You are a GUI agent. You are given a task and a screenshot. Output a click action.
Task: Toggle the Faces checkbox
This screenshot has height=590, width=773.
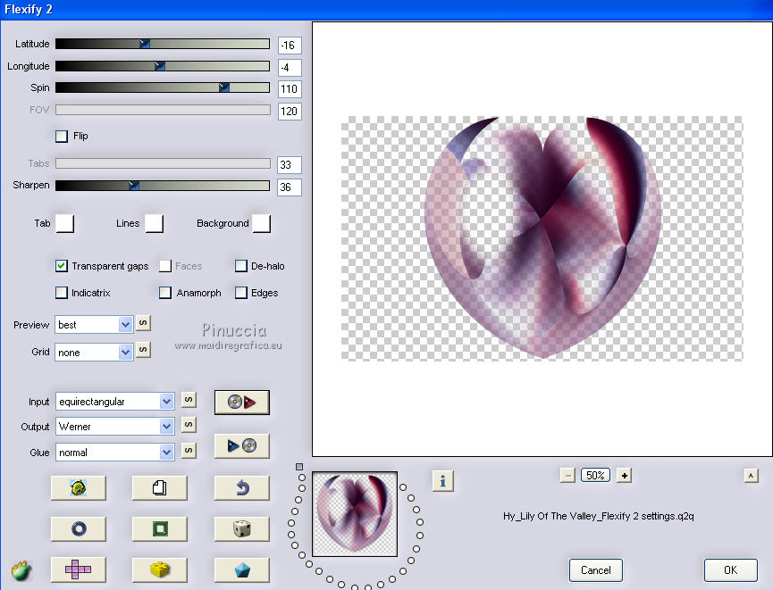[165, 266]
